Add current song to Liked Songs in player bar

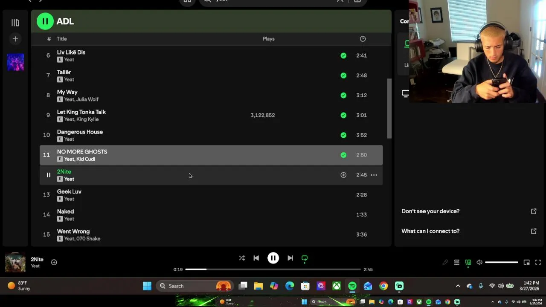pos(54,262)
